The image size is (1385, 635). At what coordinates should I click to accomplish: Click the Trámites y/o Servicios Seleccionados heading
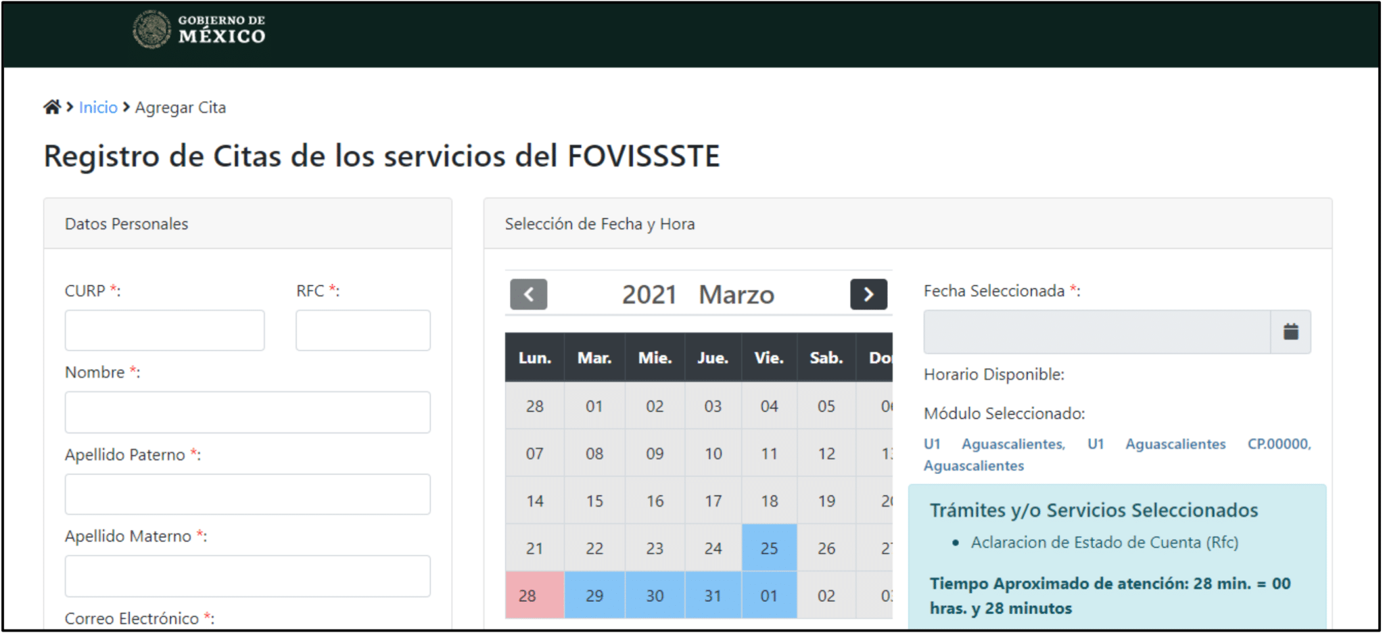point(1094,510)
